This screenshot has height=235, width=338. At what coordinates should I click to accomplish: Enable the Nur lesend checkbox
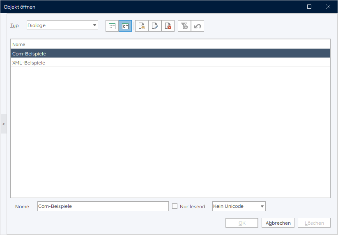[x=175, y=206]
